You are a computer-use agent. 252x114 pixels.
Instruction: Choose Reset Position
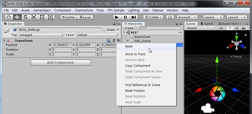pyautogui.click(x=146, y=91)
